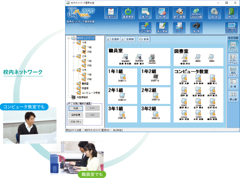240x178 pixels.
Task: Select TEACHER1 computer in 職員室
Action: coord(125,59)
